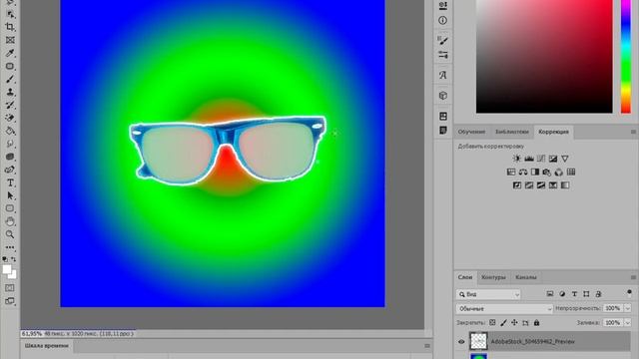
Task: Open the Character panel icon
Action: coord(442,75)
